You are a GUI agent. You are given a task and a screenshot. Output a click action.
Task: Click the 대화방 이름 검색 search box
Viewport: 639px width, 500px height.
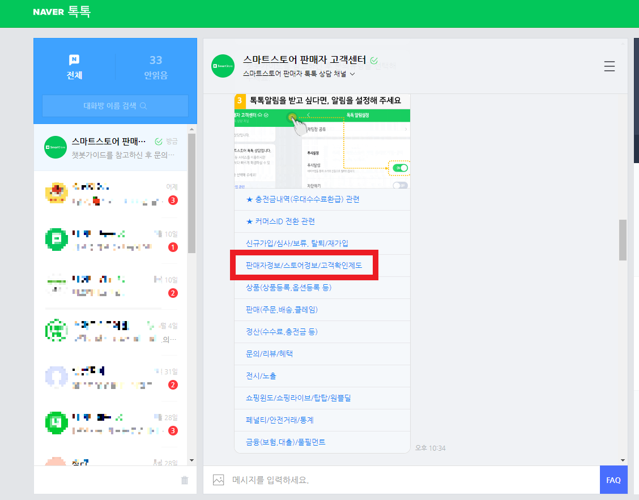coord(115,106)
